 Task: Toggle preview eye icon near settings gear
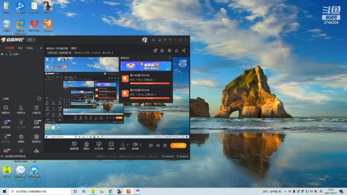[x=158, y=146]
